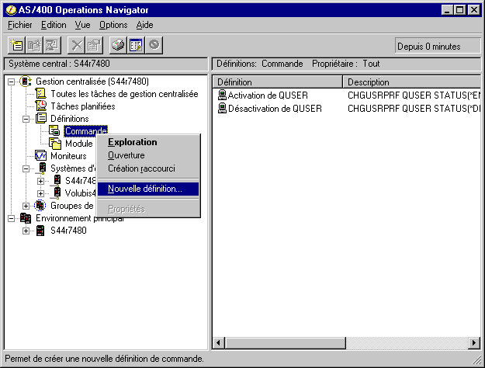Click the Désactivation de QUSER row icon
Image resolution: width=485 pixels, height=368 pixels.
(222, 109)
